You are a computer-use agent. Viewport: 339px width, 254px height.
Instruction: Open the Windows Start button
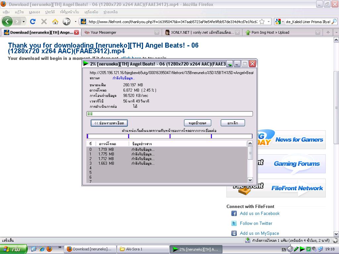pyautogui.click(x=14, y=249)
